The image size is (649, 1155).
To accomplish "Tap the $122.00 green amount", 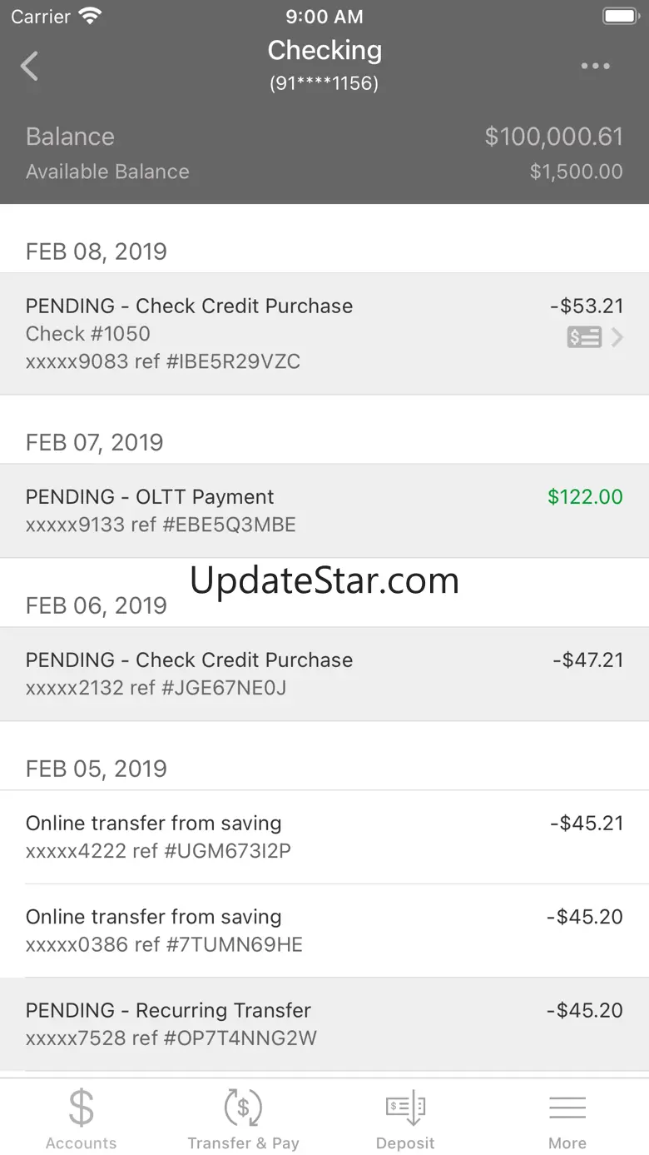I will (585, 497).
